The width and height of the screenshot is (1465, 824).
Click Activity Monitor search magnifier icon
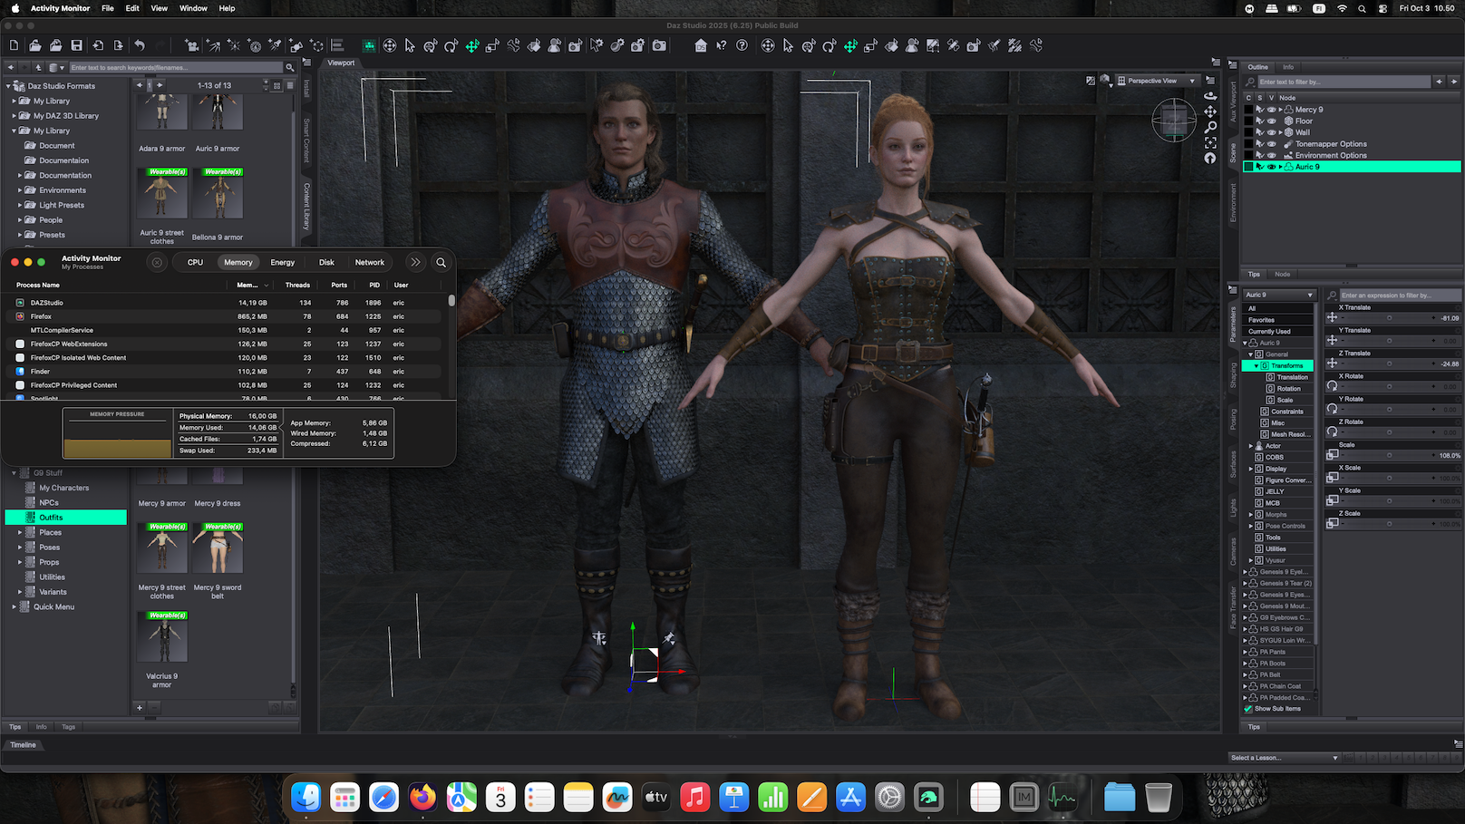point(441,263)
